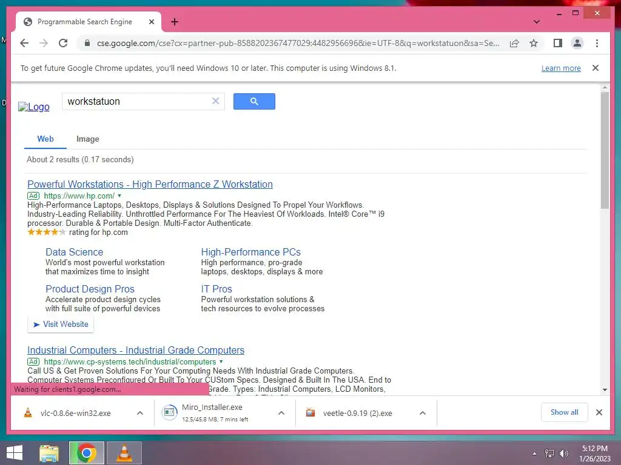
Task: Dismiss the Chrome update notification bar
Action: coord(595,68)
